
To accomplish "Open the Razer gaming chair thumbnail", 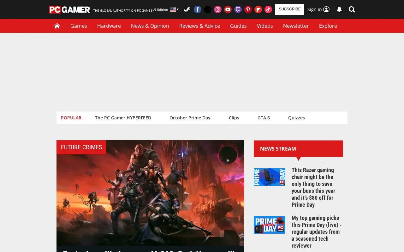I will 270,177.
